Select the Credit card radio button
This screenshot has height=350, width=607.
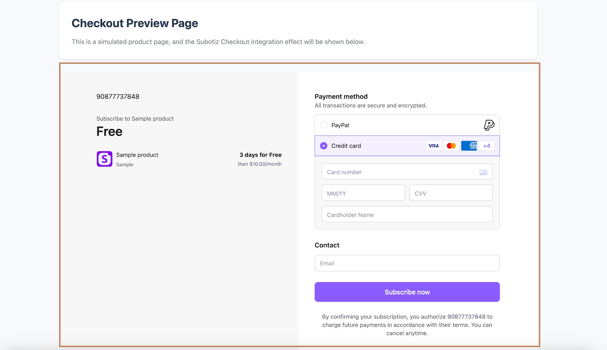click(324, 146)
